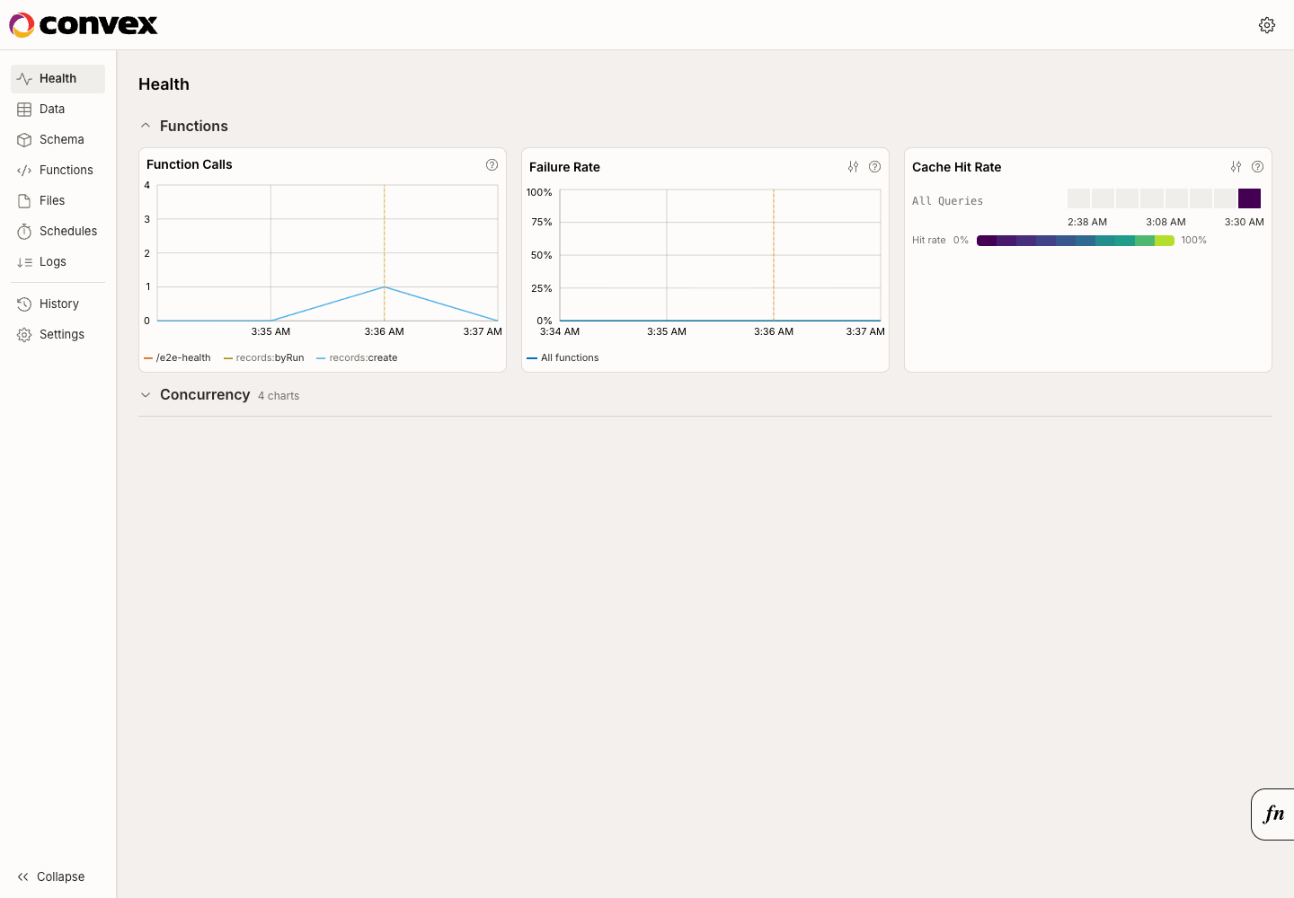The image size is (1294, 898).
Task: Open Failure Rate chart filter options
Action: (x=853, y=167)
